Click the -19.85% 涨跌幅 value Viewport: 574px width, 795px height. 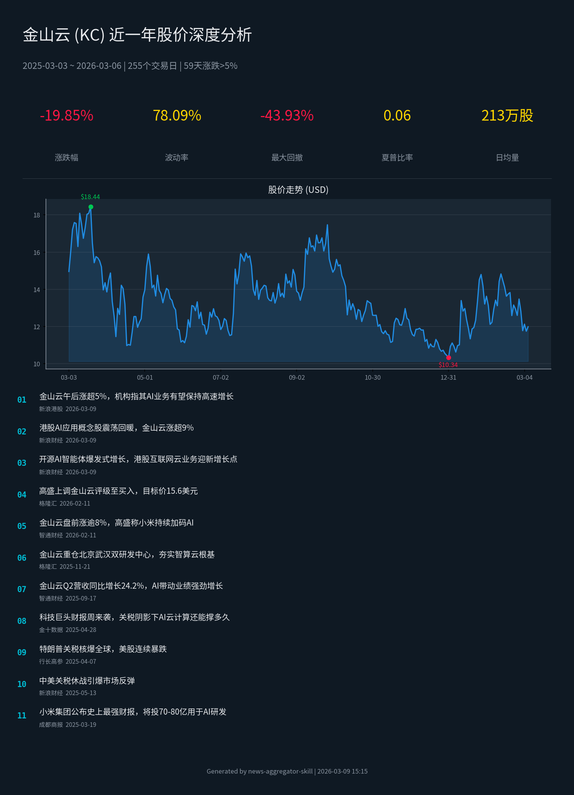point(67,116)
